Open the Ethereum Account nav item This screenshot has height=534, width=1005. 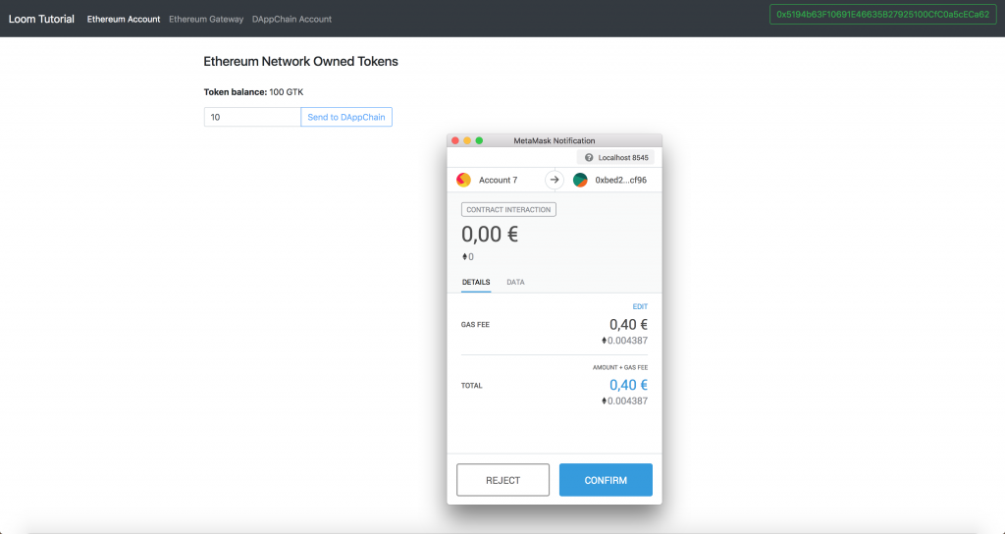[x=124, y=20]
